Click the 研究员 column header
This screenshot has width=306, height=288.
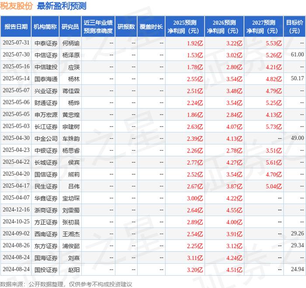point(70,27)
